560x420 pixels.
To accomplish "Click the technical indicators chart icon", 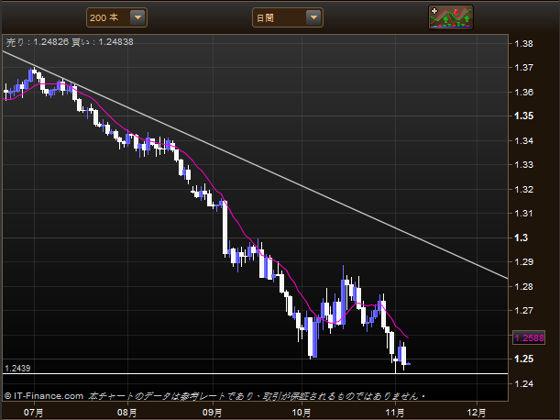I will coord(451,17).
